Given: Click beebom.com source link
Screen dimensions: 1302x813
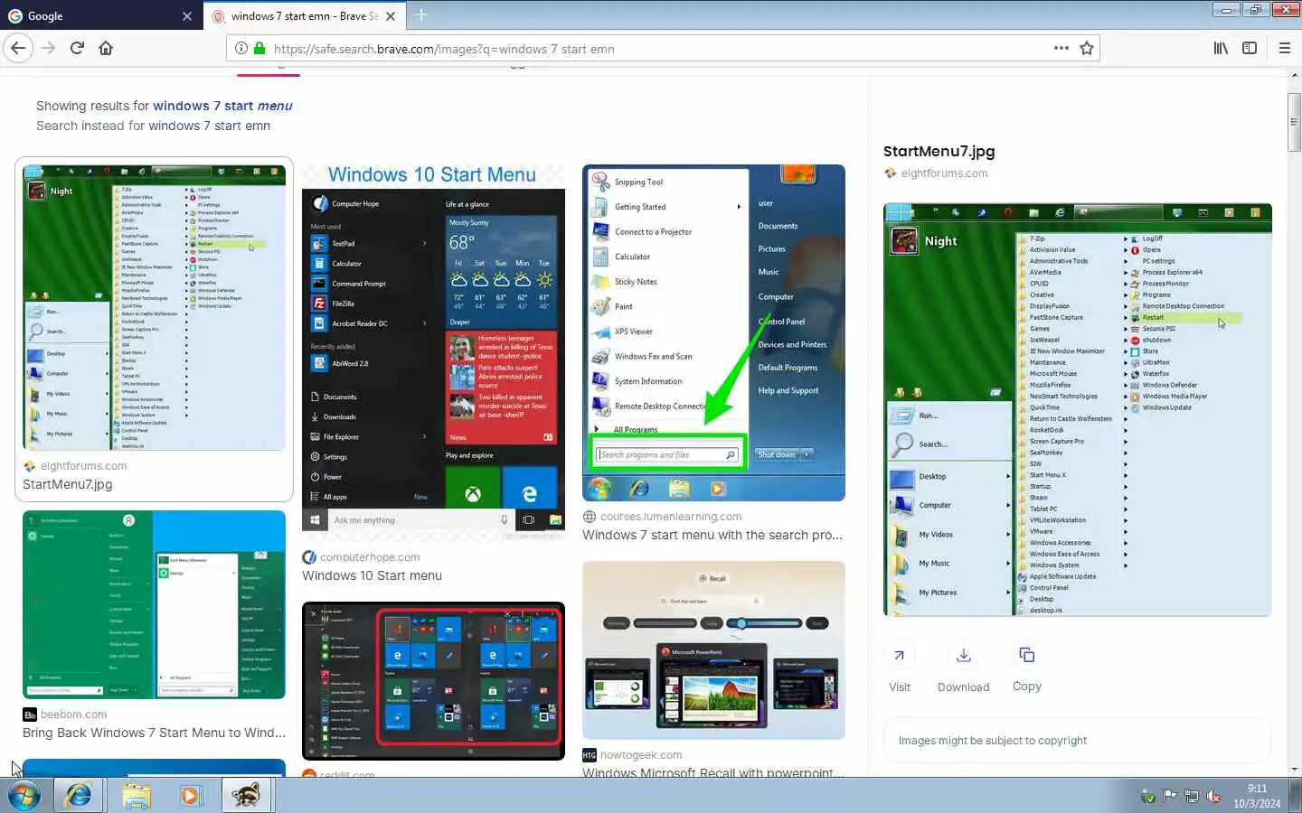Looking at the screenshot, I should point(73,715).
